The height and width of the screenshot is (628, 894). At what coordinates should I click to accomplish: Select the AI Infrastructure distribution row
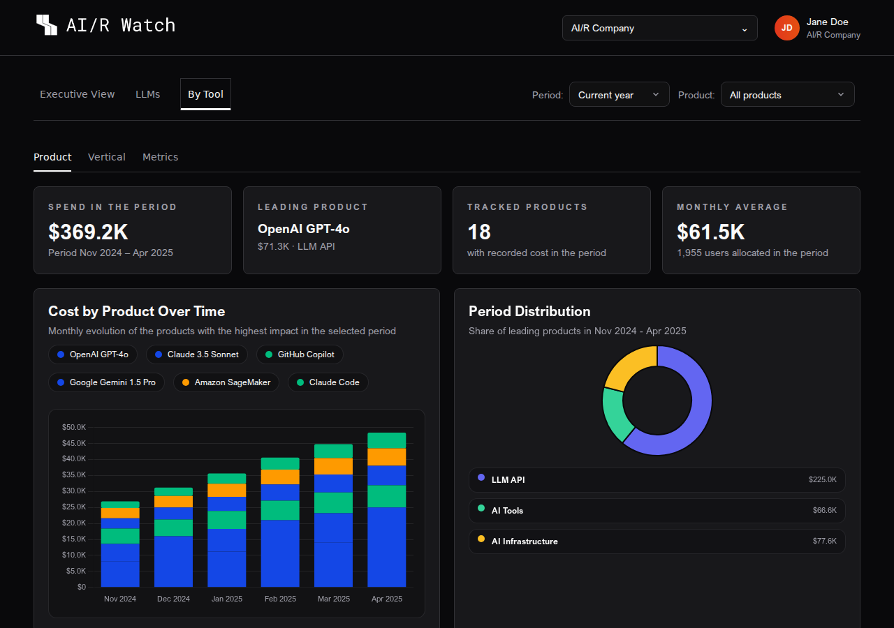tap(657, 541)
